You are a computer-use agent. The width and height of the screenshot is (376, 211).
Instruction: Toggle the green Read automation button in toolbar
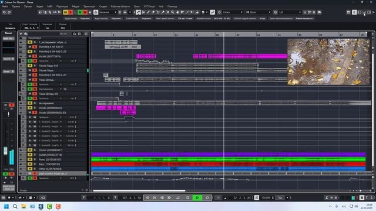[80, 12]
